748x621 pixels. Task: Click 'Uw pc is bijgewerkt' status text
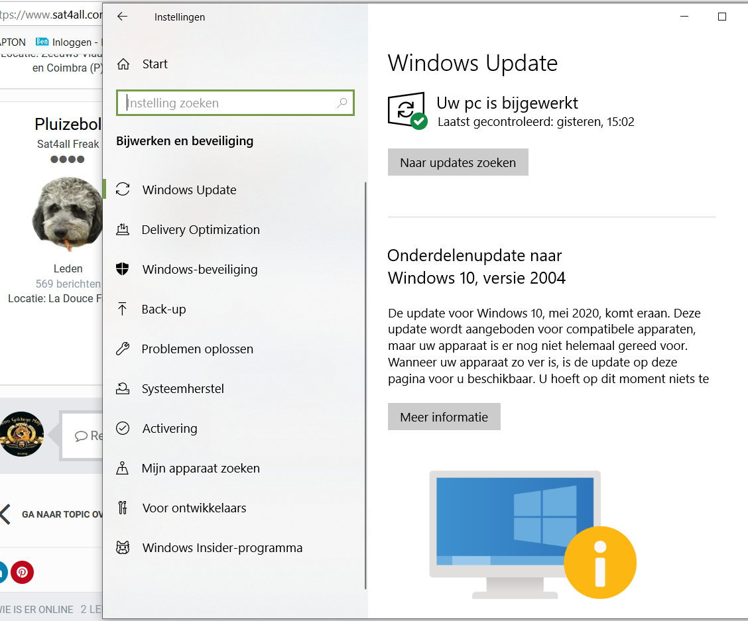(507, 103)
